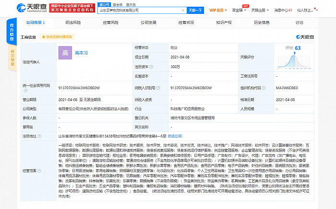The width and height of the screenshot is (336, 209).
Task: Switch to 官方信息 side tab
Action: 12,32
